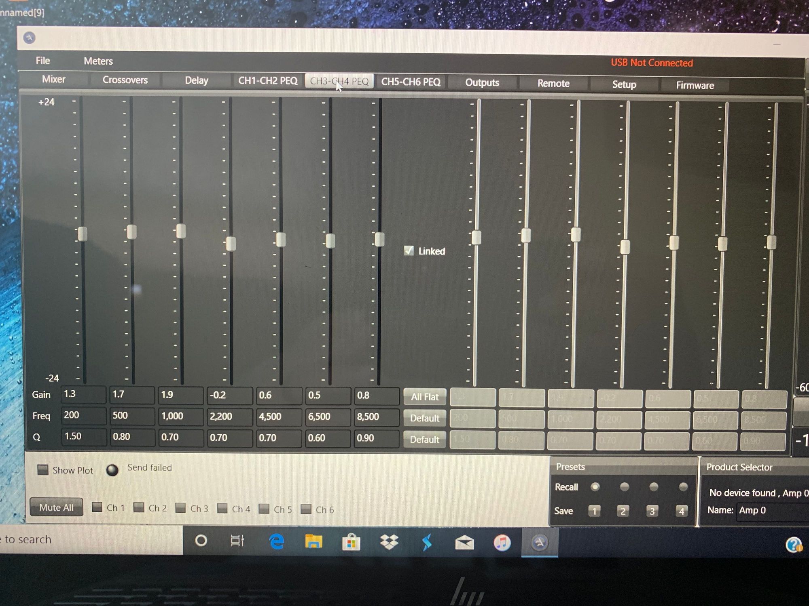Click the Cortana circle icon
This screenshot has height=606, width=809.
point(201,541)
